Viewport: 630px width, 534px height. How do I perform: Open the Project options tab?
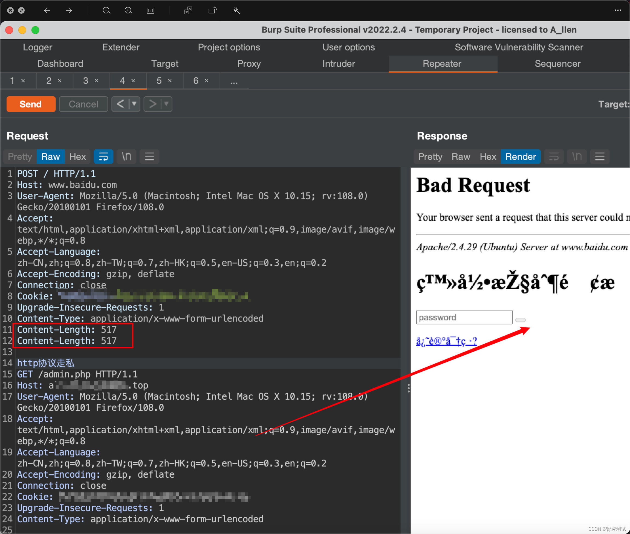click(229, 47)
